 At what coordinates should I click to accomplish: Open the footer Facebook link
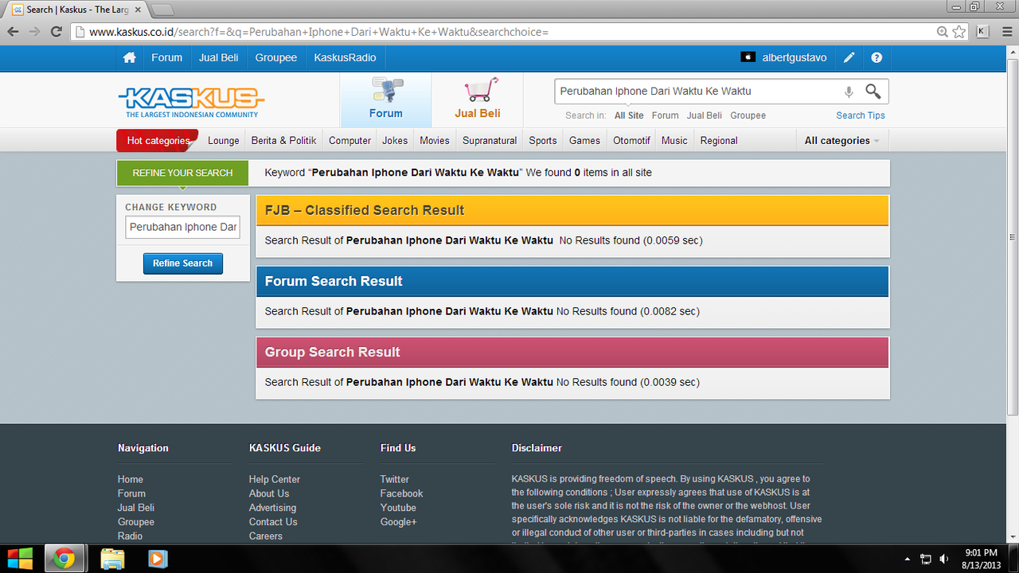coord(401,493)
